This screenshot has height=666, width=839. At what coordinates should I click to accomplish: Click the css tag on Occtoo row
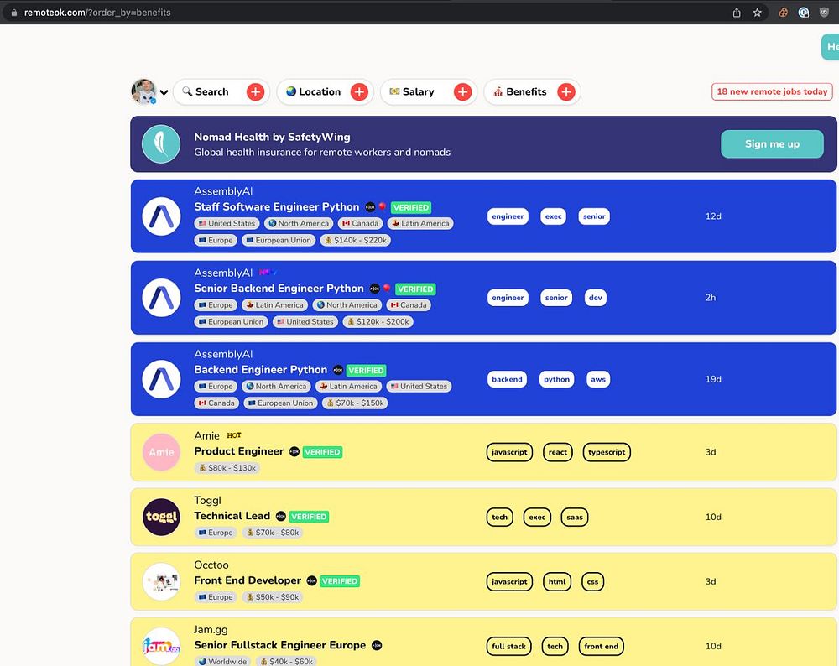593,582
